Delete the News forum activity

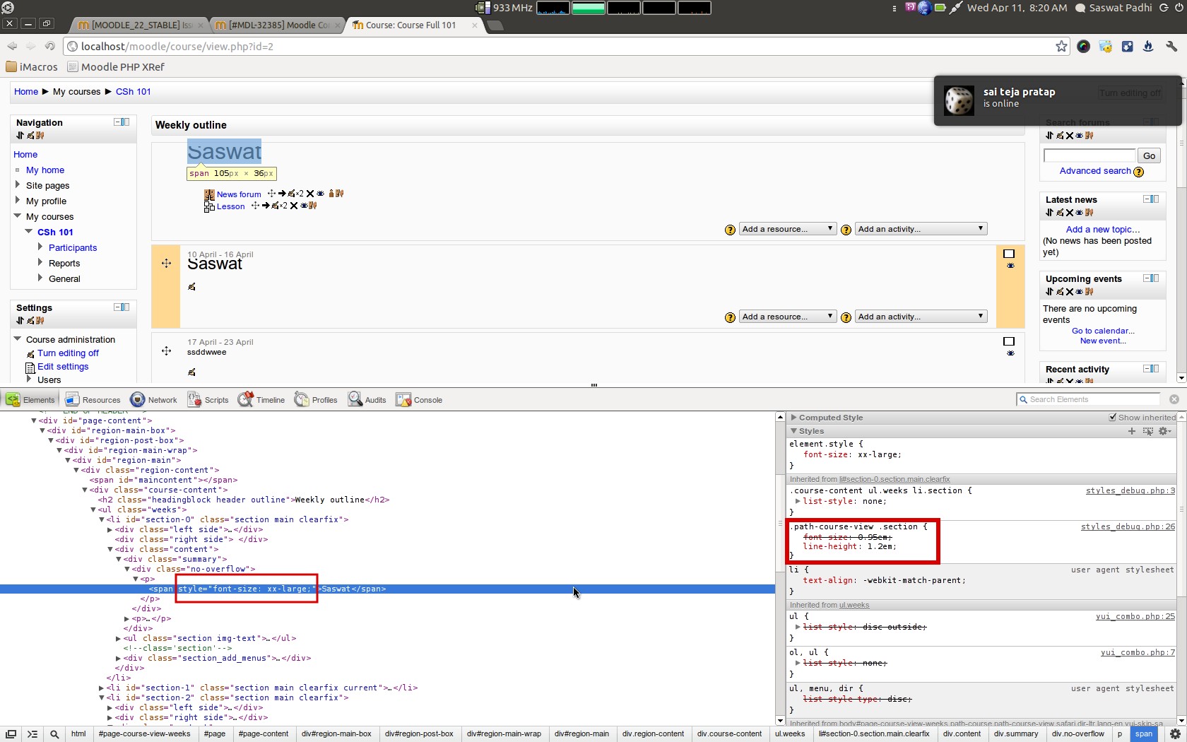(310, 194)
